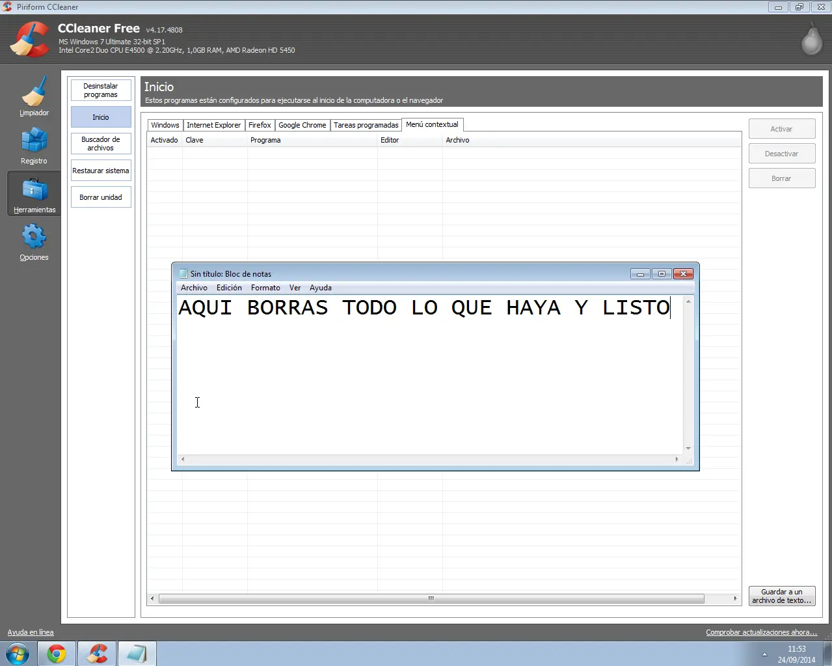The image size is (832, 666).
Task: Click Notepad horizontal scrollbar left arrow
Action: (x=183, y=459)
